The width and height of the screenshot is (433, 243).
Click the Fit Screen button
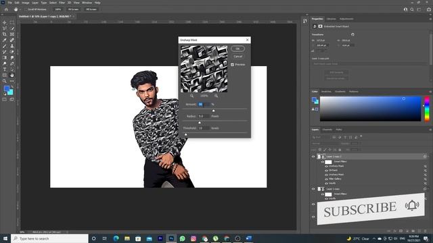pyautogui.click(x=74, y=9)
